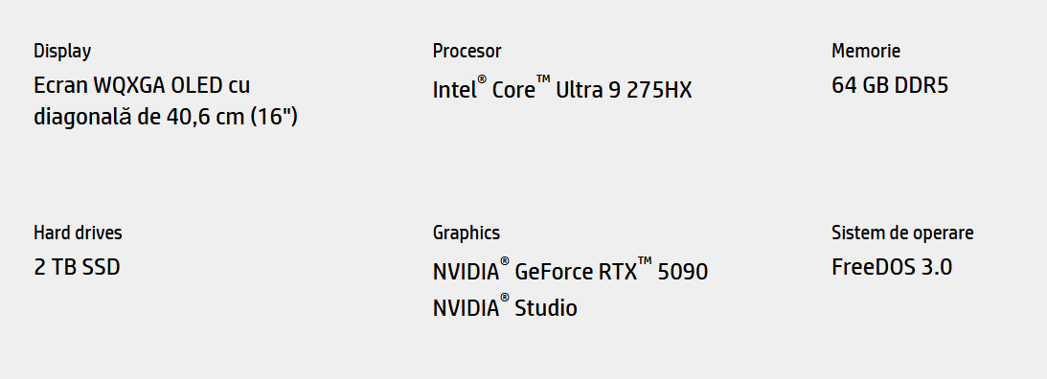Click the NVIDIA Studio line
Image resolution: width=1047 pixels, height=379 pixels.
505,306
